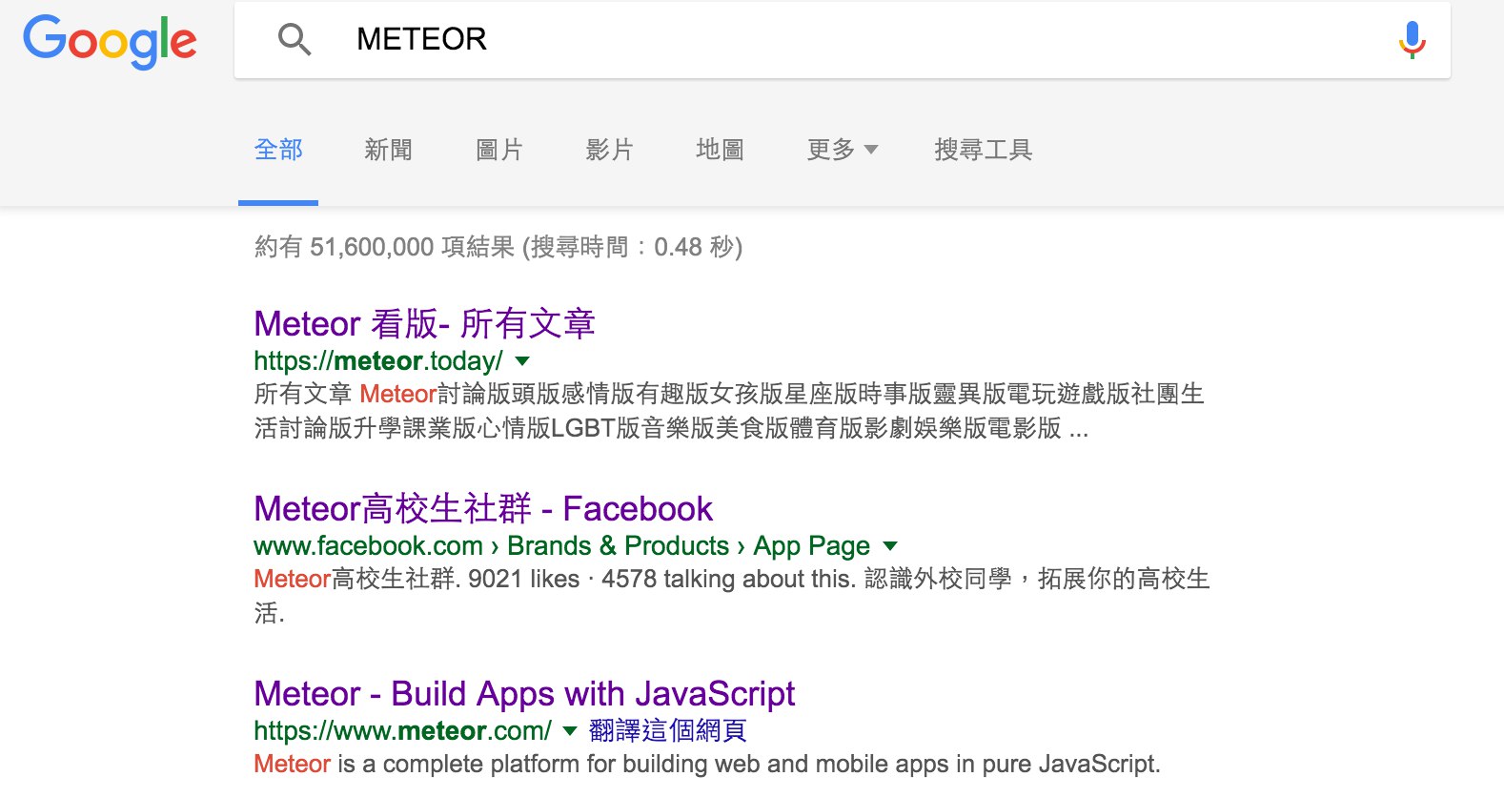
Task: Select the 全部 tab
Action: coord(278,150)
